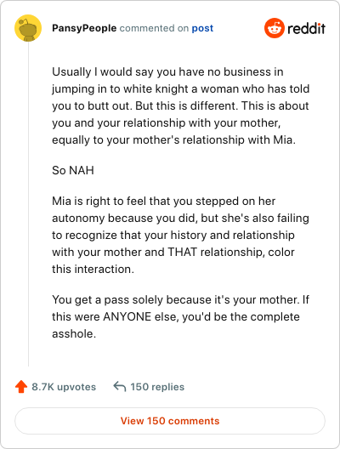Click the capitalized word "ANYONE"
This screenshot has width=340, height=449.
[x=127, y=316]
